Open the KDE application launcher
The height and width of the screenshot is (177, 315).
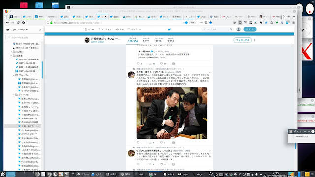coord(3,174)
